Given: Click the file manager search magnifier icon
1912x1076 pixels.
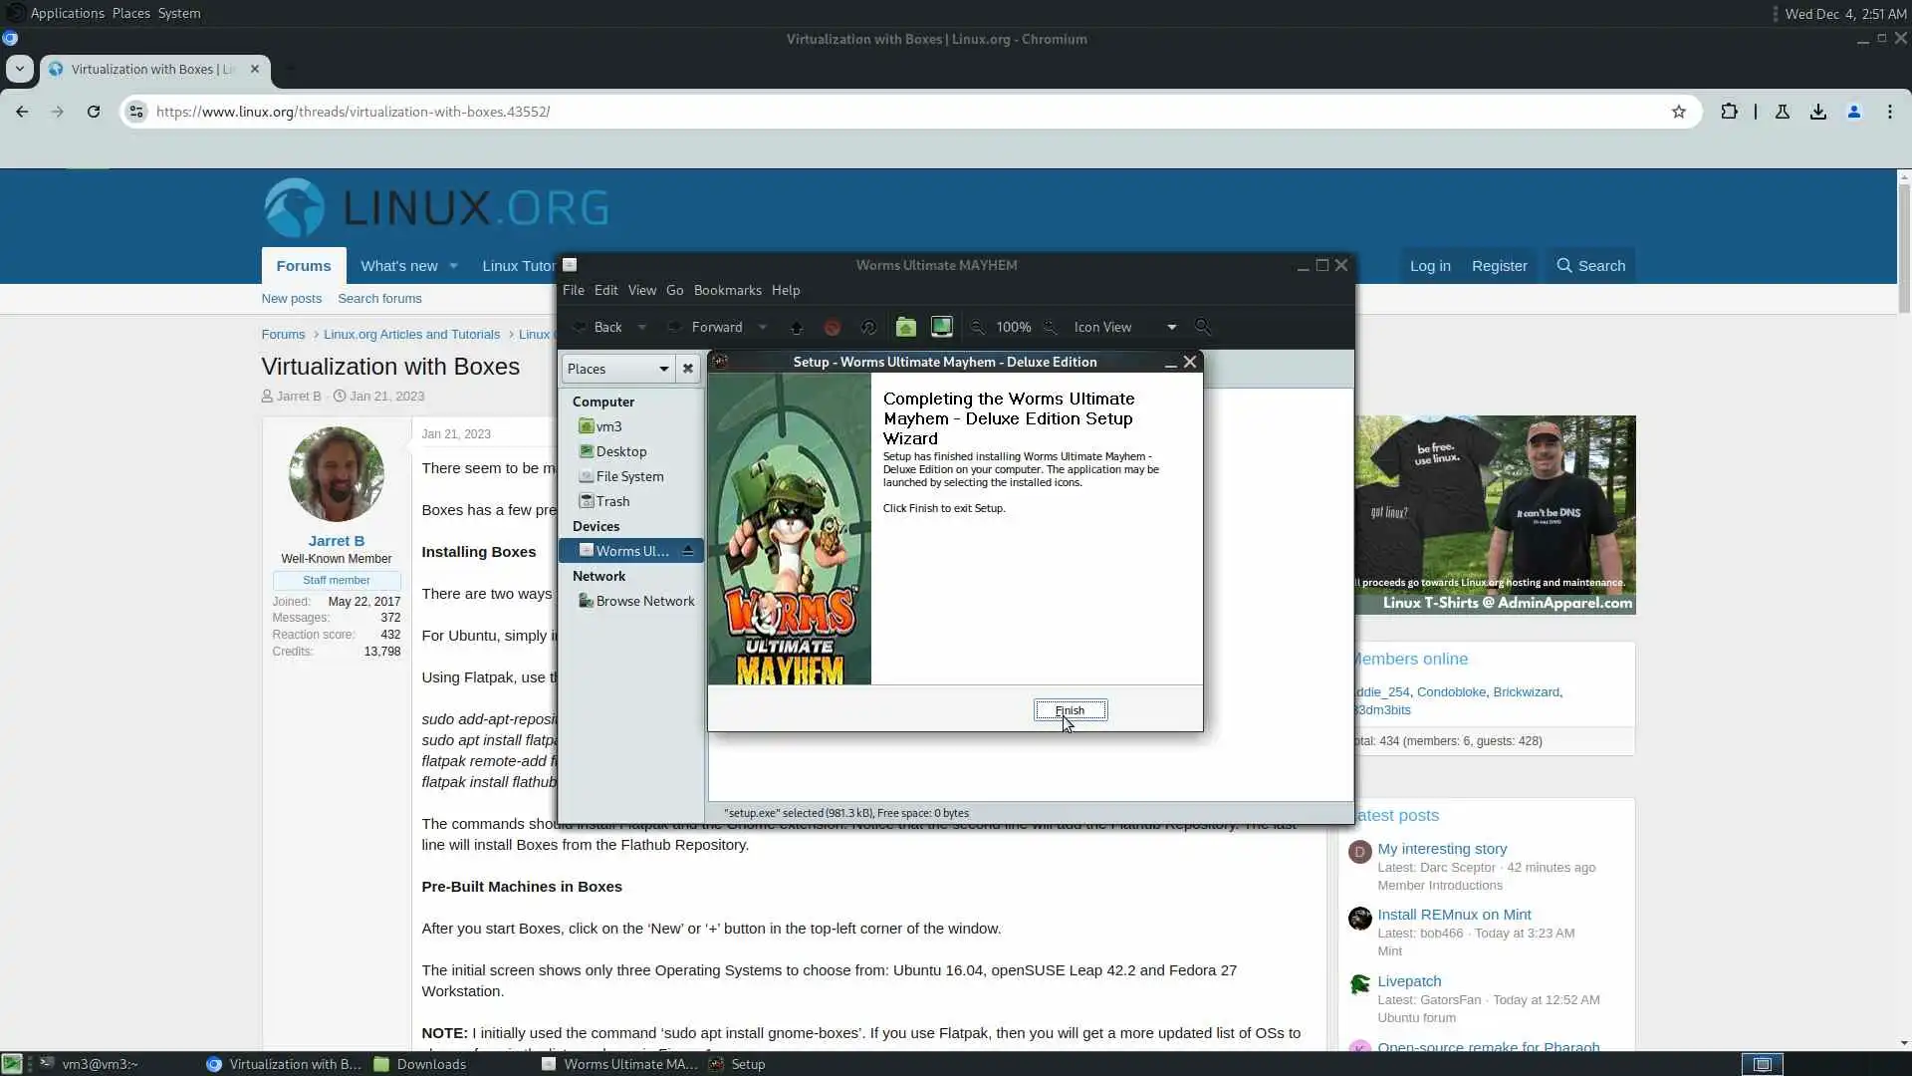Looking at the screenshot, I should (x=1203, y=327).
